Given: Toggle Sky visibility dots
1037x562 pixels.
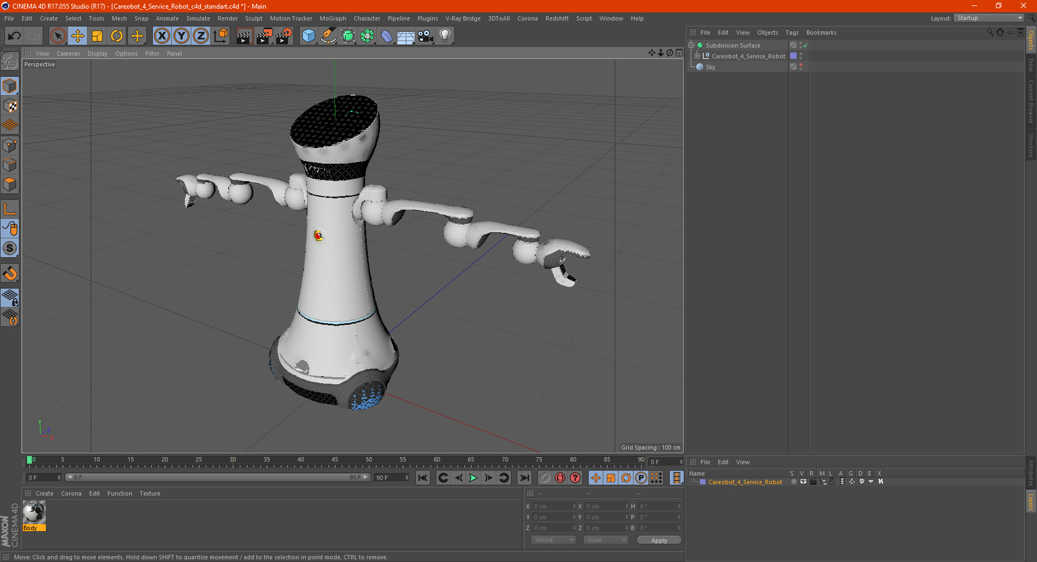Looking at the screenshot, I should click(800, 67).
